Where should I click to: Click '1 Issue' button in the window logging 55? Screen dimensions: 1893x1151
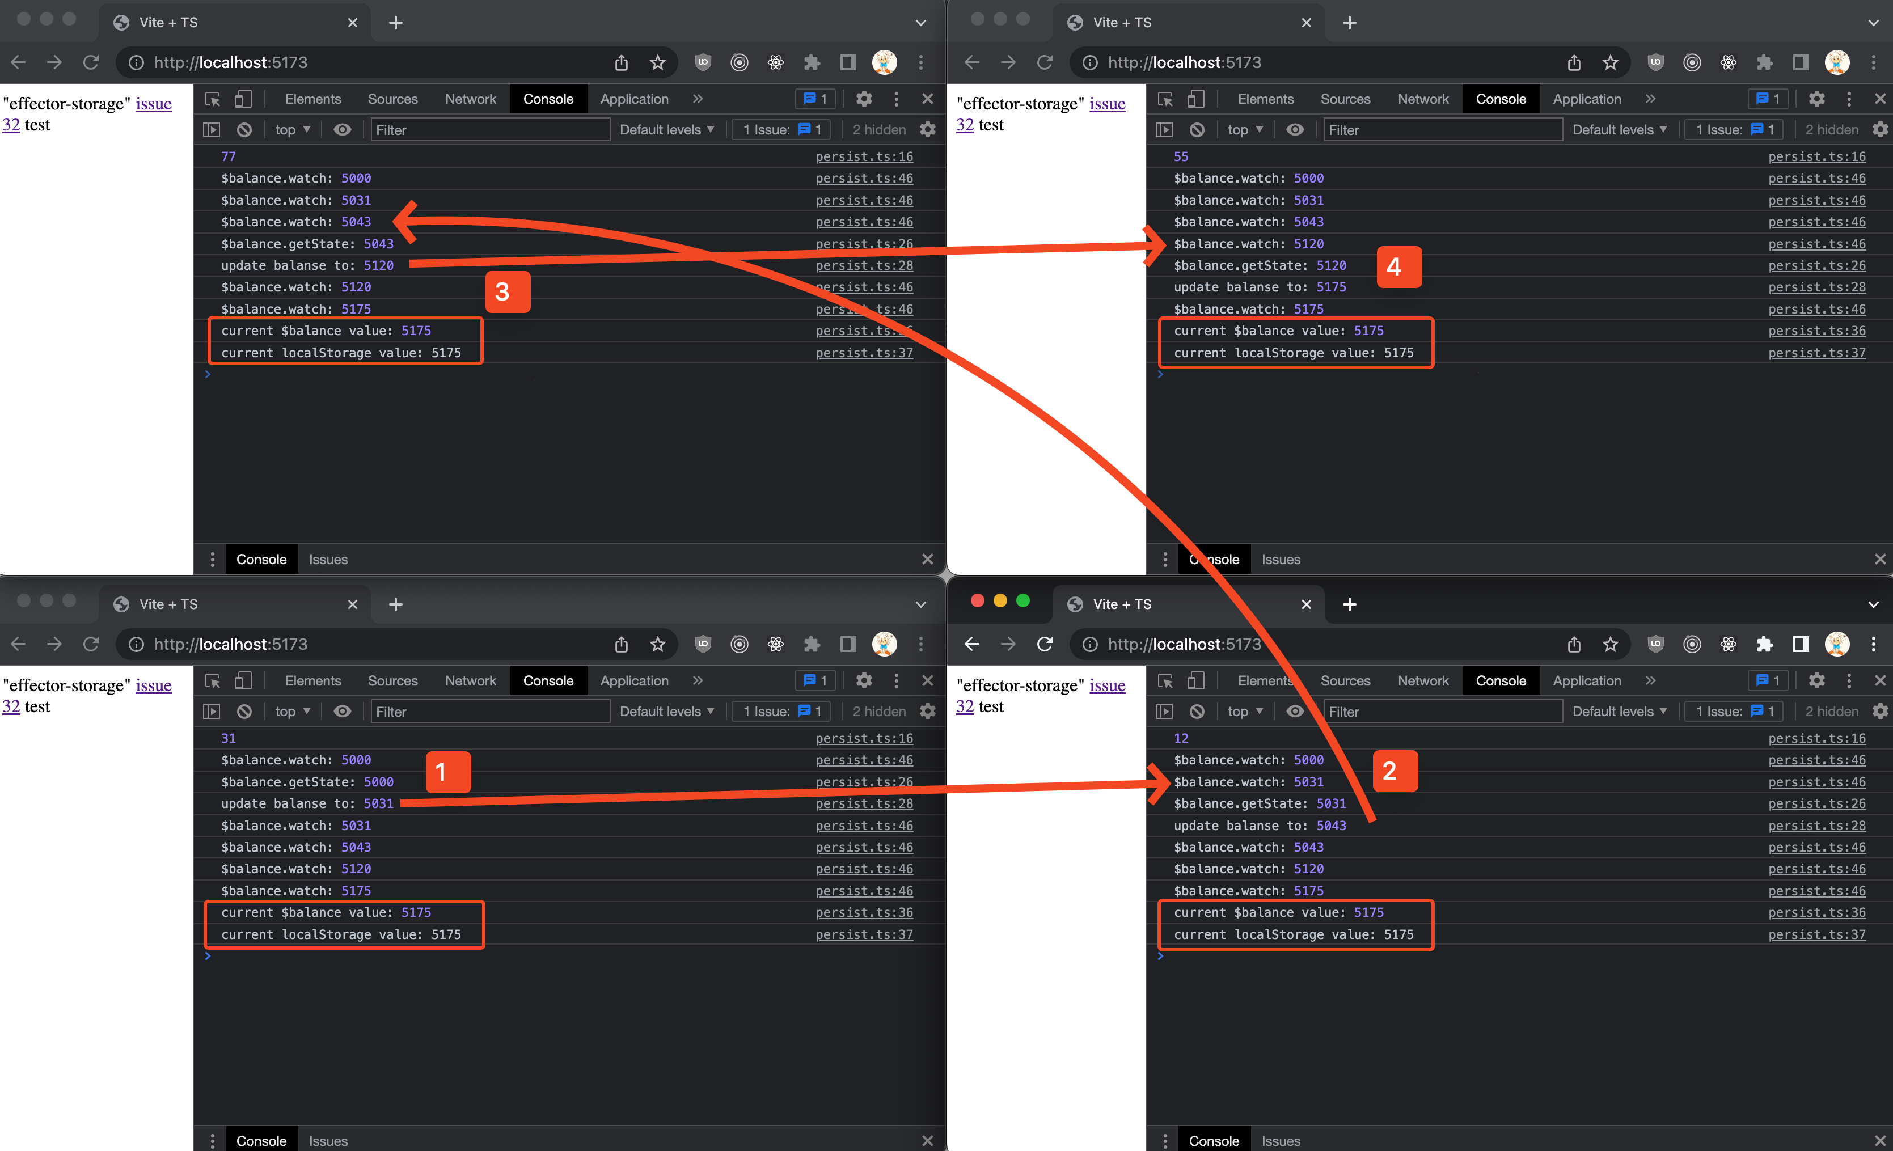[x=1734, y=130]
